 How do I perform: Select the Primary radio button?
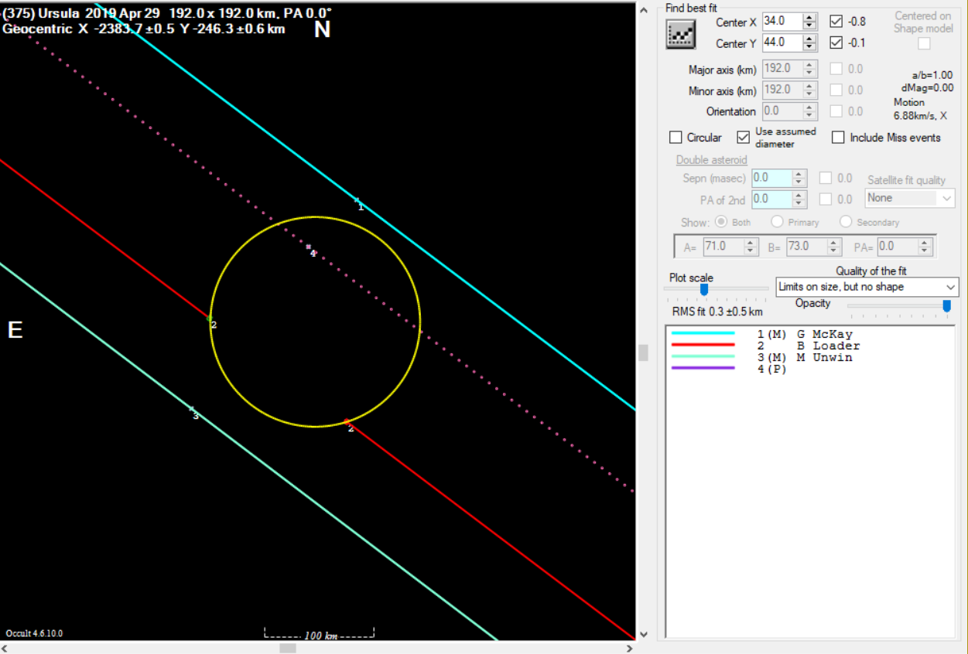tap(778, 222)
